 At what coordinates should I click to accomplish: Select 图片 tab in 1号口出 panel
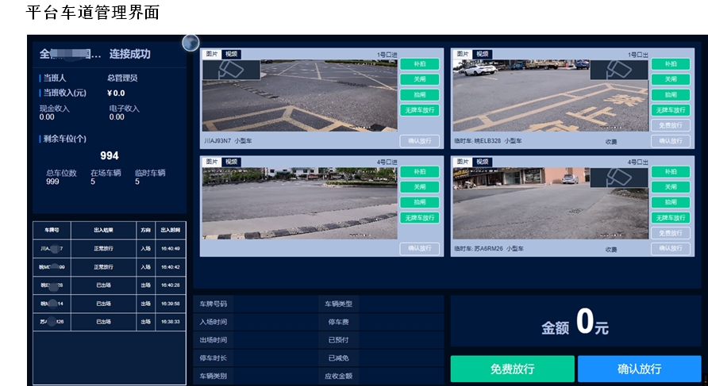pos(462,54)
